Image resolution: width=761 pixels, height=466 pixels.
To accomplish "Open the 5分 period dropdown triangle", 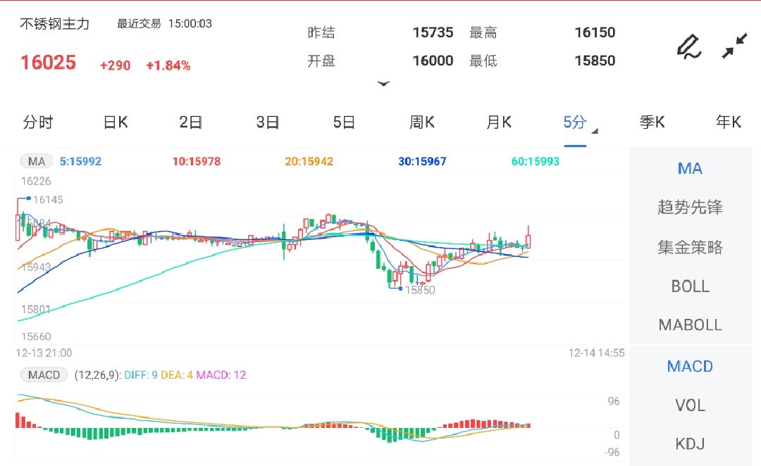I will coord(595,131).
